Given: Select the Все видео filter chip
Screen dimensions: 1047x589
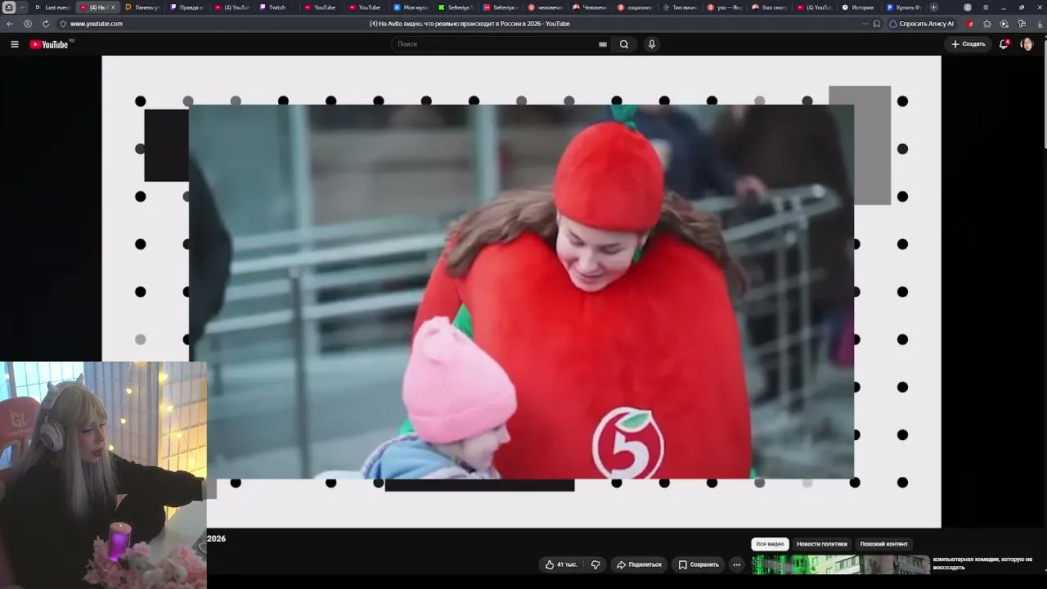Looking at the screenshot, I should point(770,544).
